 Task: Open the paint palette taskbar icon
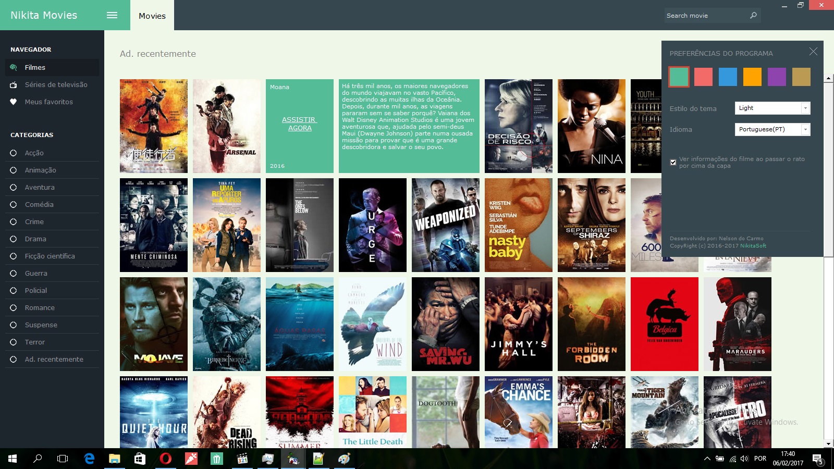click(x=344, y=459)
